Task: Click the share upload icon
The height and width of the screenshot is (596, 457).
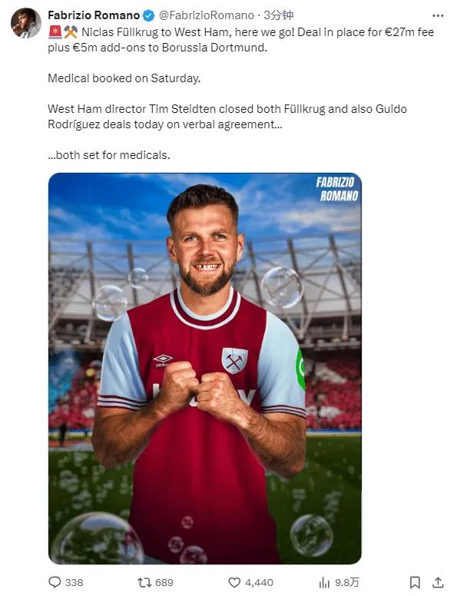Action: pos(438,582)
